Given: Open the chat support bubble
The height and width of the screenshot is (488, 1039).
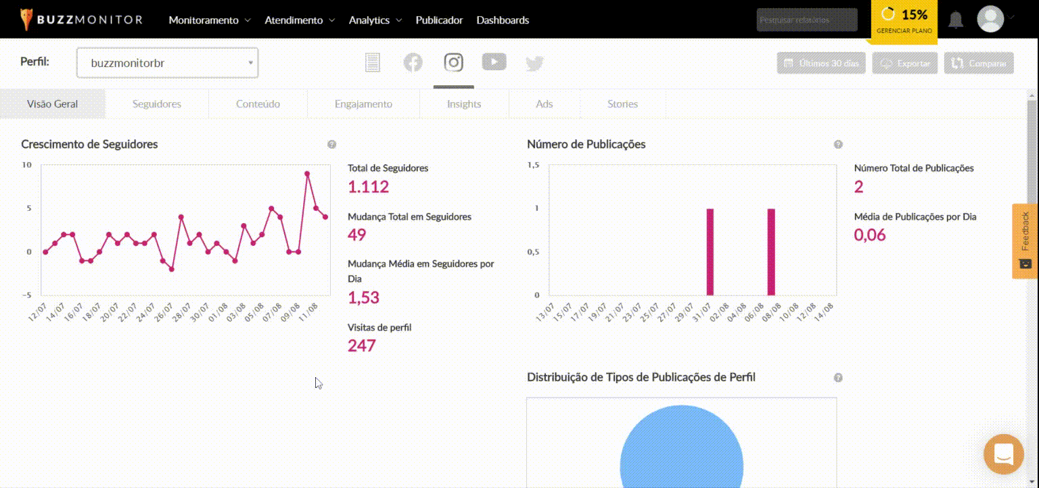Looking at the screenshot, I should pyautogui.click(x=1004, y=454).
